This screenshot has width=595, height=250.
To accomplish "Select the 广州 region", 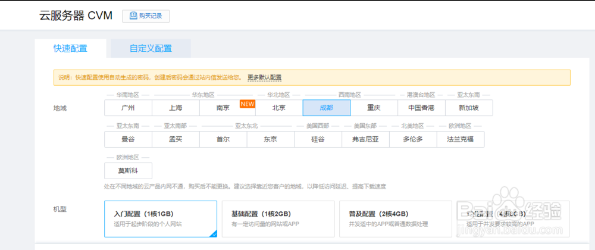I will pyautogui.click(x=129, y=108).
